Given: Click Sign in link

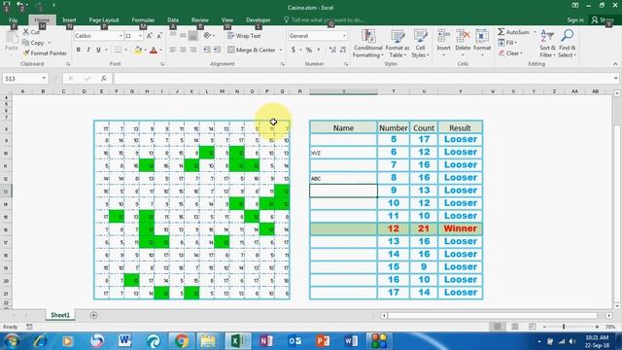Looking at the screenshot, I should pos(575,19).
